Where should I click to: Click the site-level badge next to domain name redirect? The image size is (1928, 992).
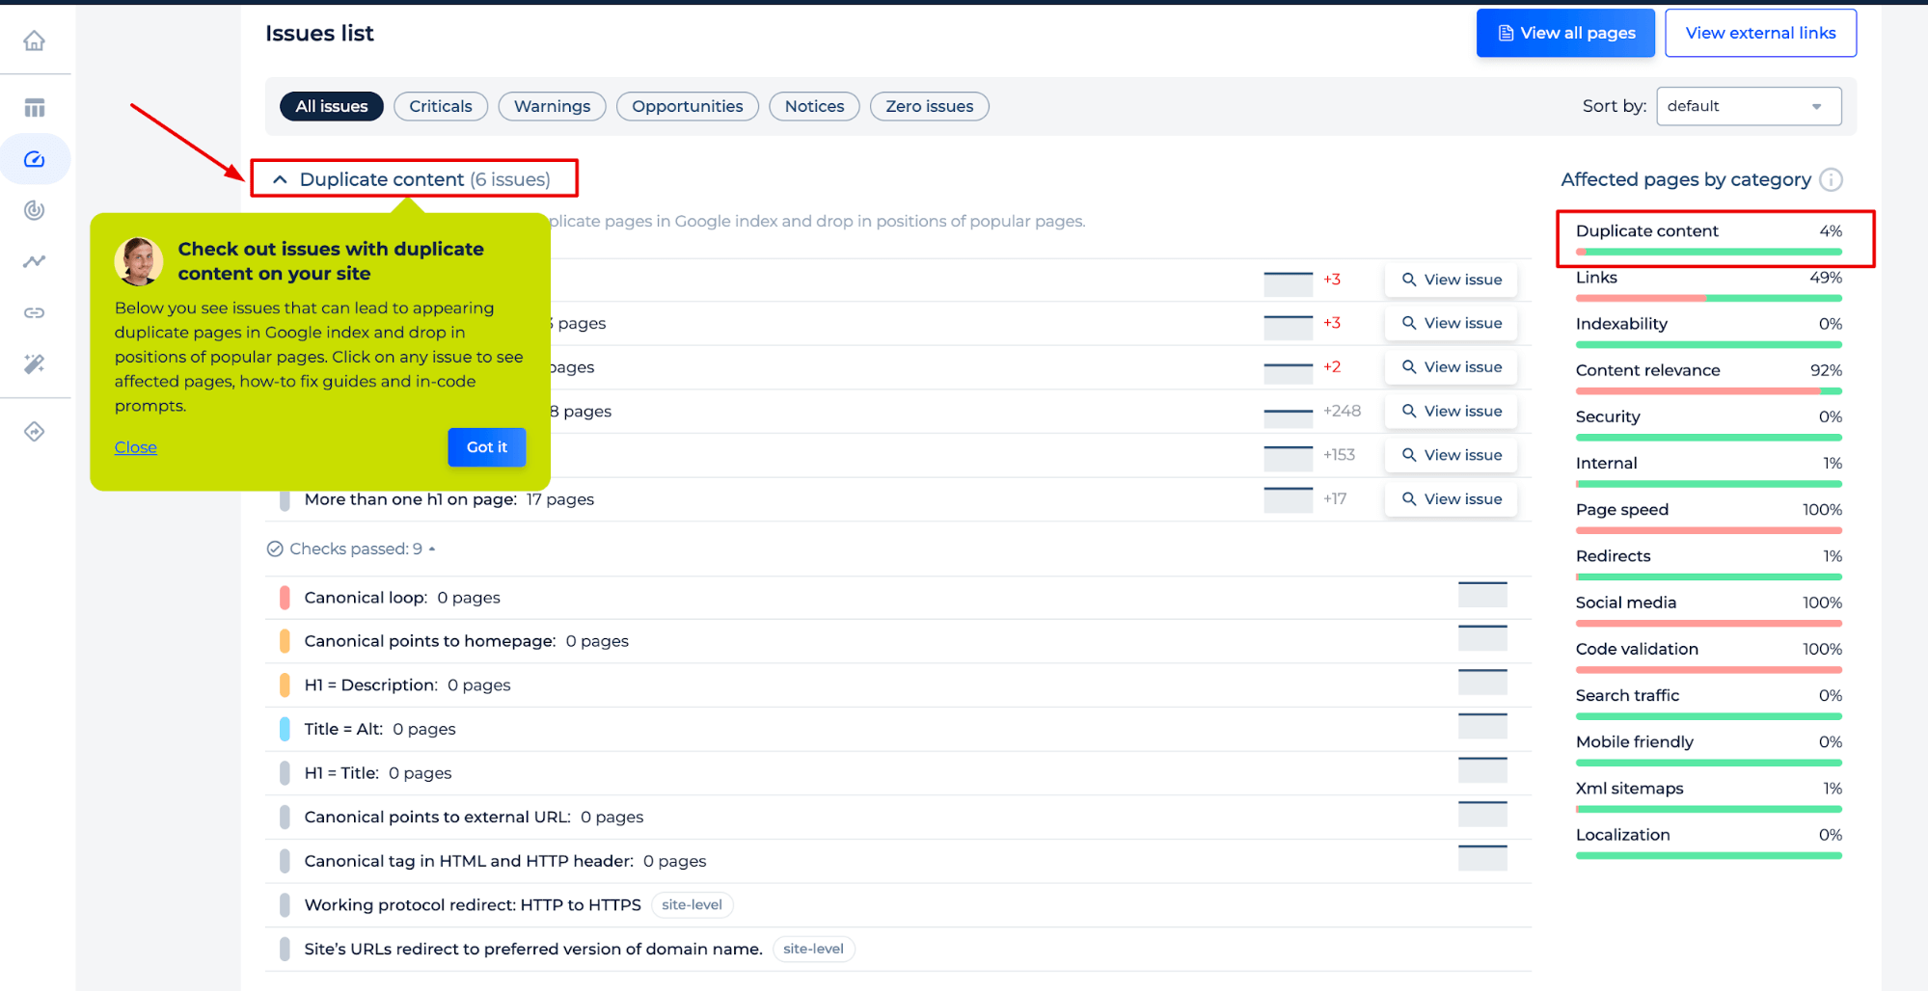pos(813,949)
